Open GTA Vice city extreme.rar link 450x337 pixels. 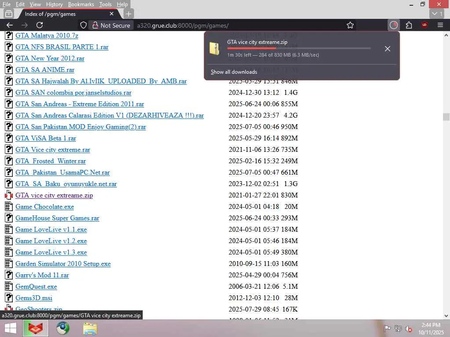(x=53, y=150)
